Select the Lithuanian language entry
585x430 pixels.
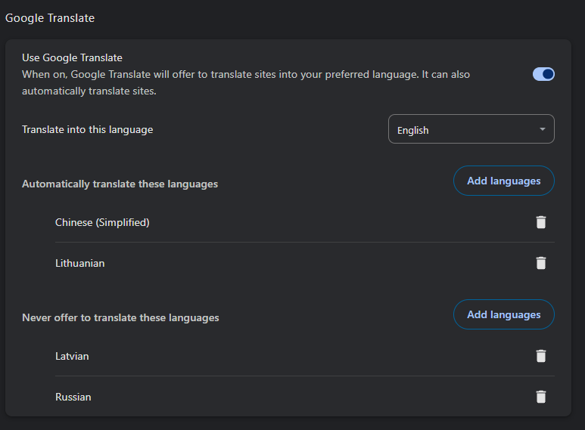[79, 264]
